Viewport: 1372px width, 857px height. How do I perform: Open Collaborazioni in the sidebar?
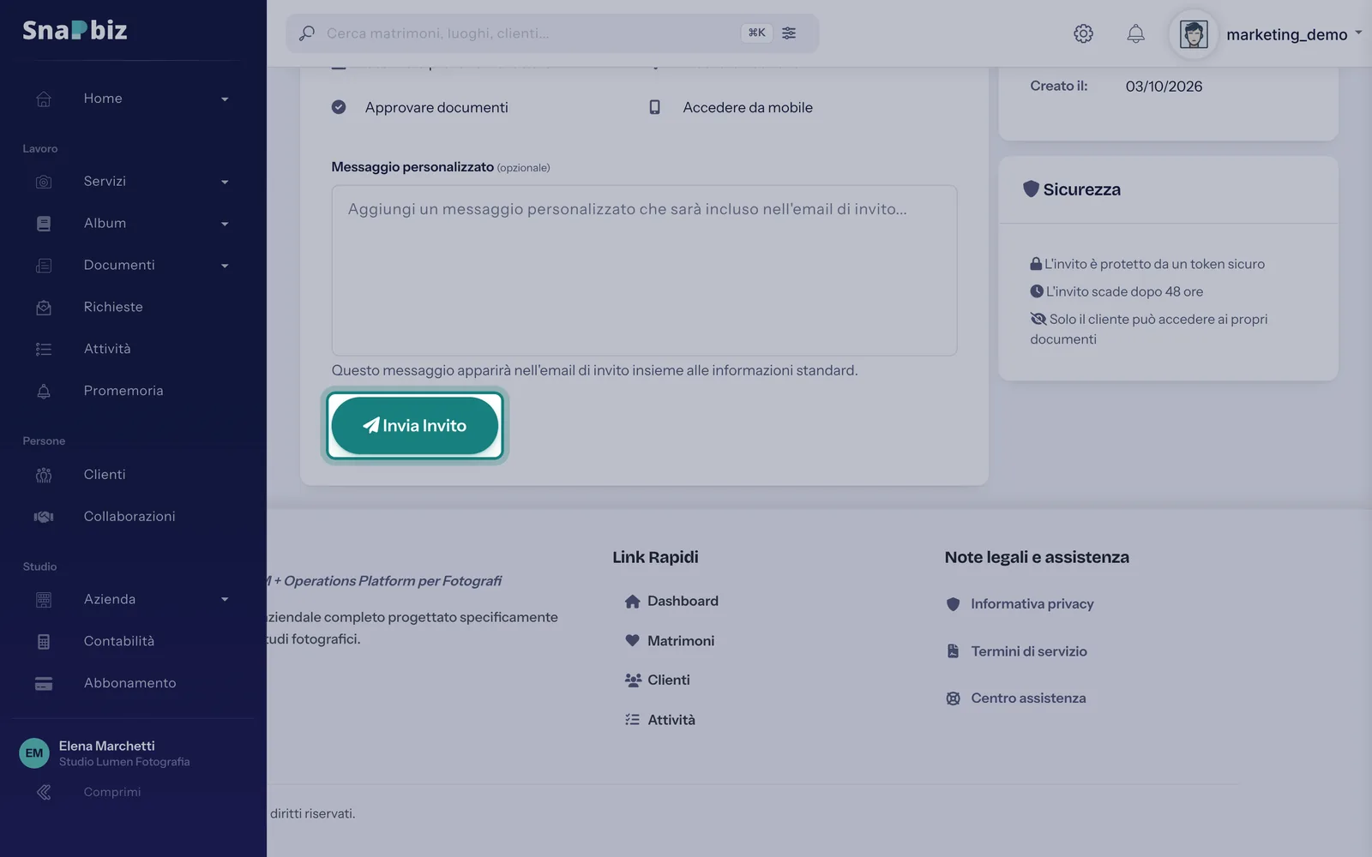[x=129, y=517]
